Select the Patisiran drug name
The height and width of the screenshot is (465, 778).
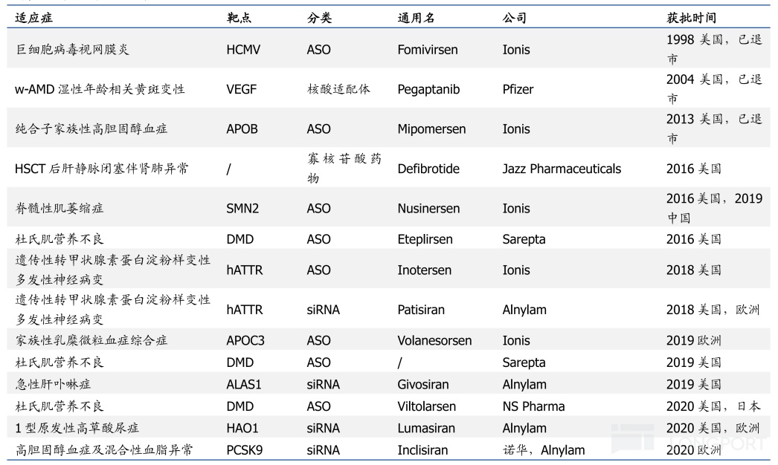click(x=424, y=310)
